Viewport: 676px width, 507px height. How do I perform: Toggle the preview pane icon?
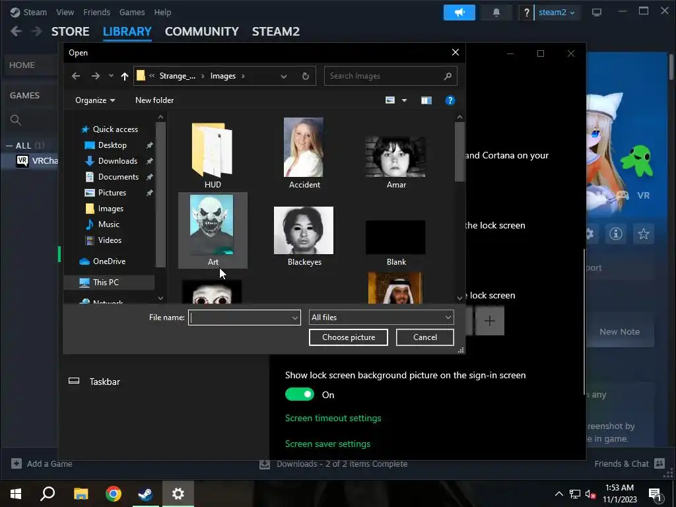(426, 100)
